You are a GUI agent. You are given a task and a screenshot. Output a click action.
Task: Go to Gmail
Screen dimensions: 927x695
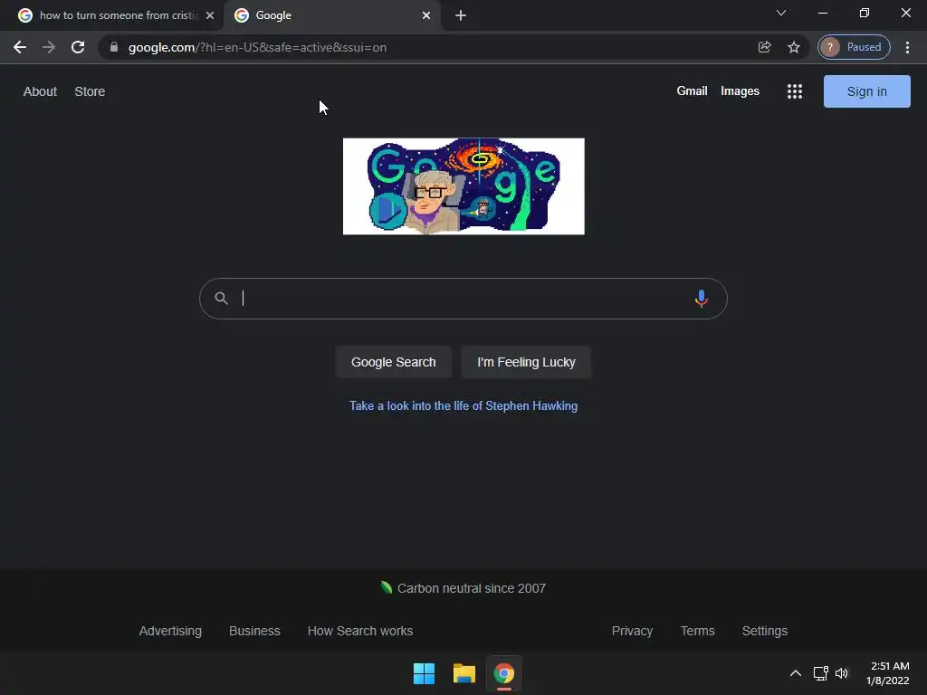(692, 91)
